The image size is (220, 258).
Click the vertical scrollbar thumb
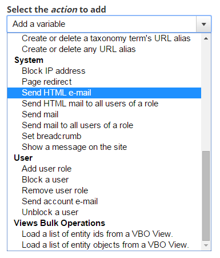[x=206, y=196]
